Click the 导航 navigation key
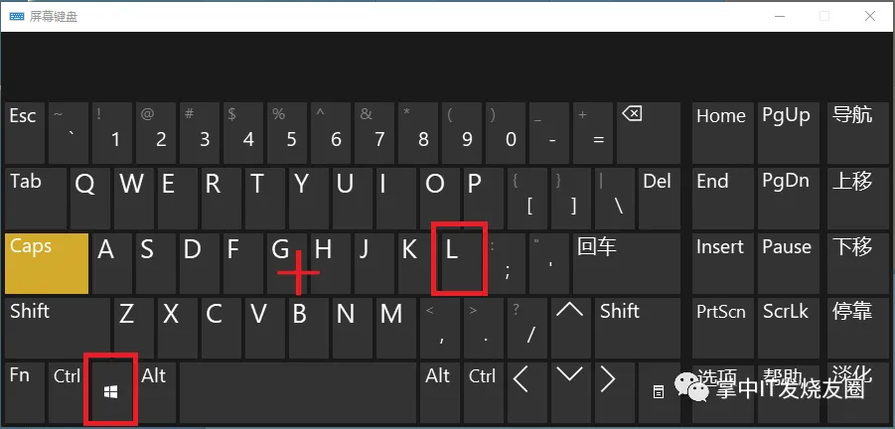The image size is (895, 429). (x=852, y=133)
